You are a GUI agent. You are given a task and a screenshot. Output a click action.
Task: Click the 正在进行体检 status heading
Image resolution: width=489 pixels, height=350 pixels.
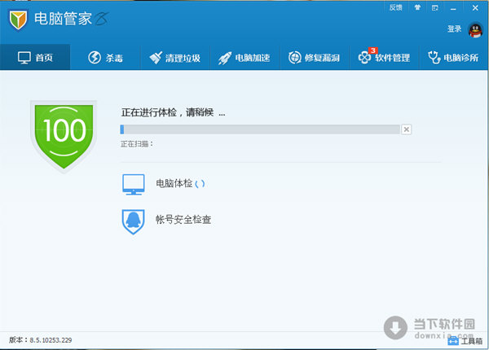point(173,112)
